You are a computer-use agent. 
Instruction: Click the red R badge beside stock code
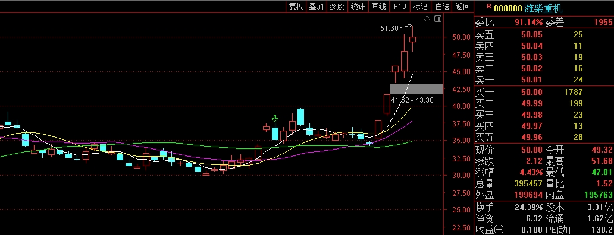pyautogui.click(x=488, y=6)
